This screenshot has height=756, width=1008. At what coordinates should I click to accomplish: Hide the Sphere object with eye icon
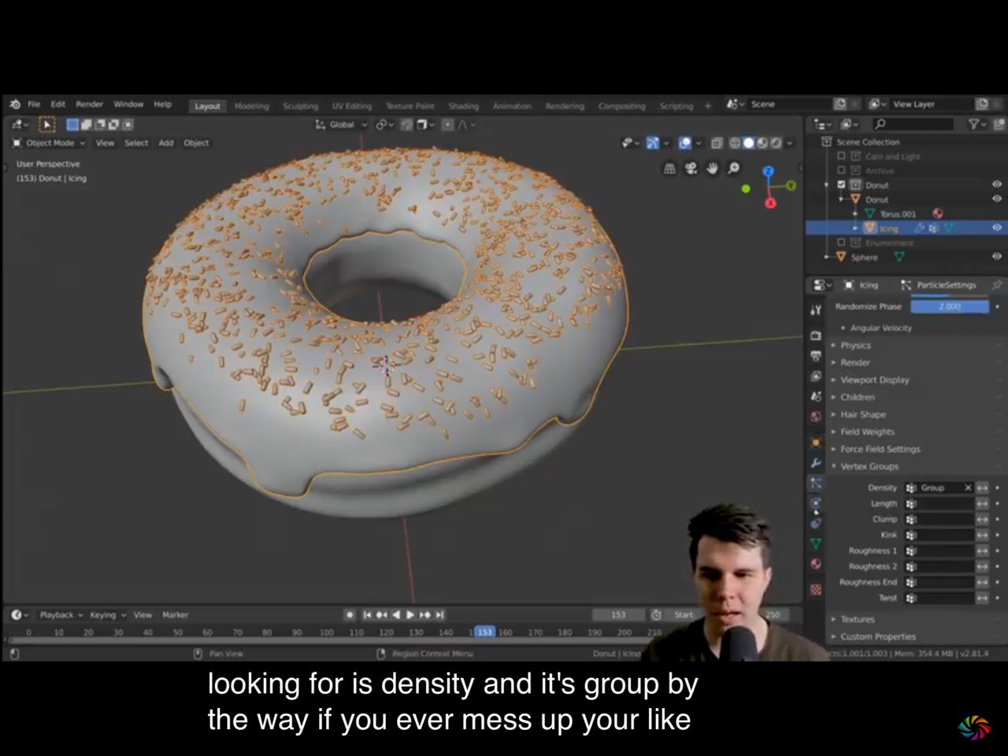(x=997, y=257)
